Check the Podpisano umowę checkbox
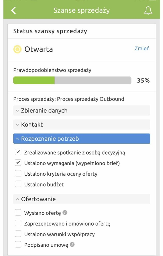The height and width of the screenshot is (256, 163). click(x=18, y=244)
